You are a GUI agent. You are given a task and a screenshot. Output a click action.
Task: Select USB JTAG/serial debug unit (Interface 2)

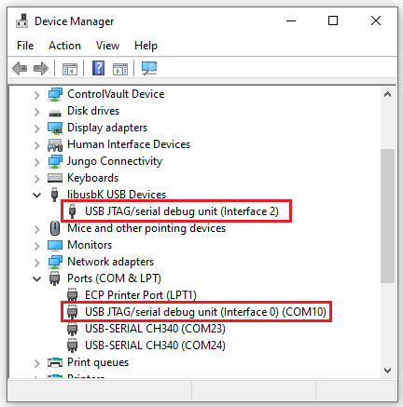[182, 211]
